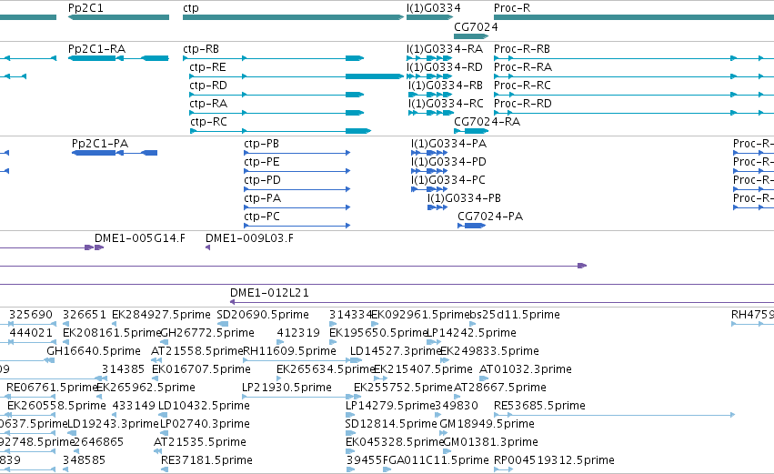774x474 pixels.
Task: Click the ctp-PC protein label
Action: tap(262, 217)
